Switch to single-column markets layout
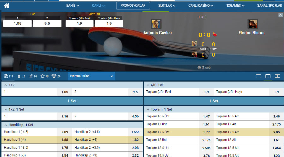The height and width of the screenshot is (157, 284). coord(258,76)
